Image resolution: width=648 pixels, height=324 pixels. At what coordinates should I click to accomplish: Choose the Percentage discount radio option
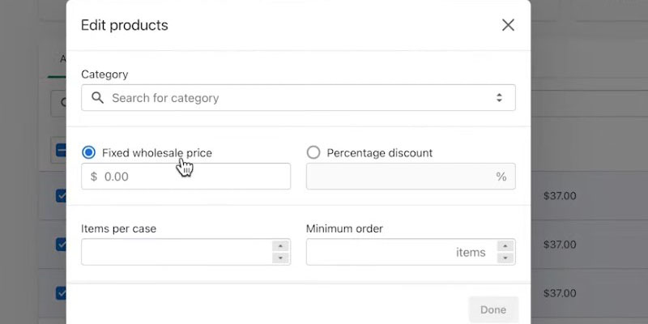pos(313,152)
